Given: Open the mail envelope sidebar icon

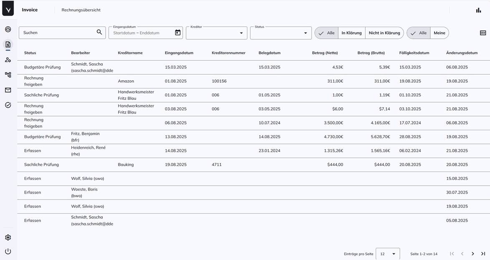Looking at the screenshot, I should [8, 90].
